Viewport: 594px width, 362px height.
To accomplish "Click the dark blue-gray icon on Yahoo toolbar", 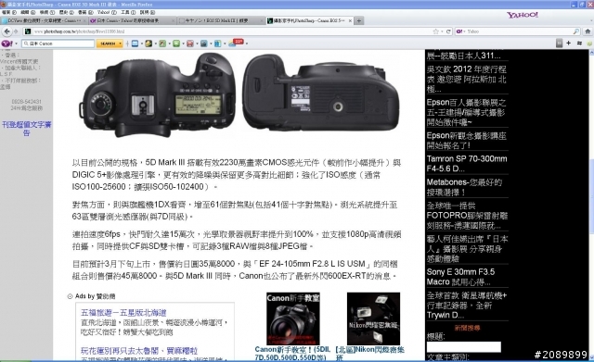I will pyautogui.click(x=204, y=44).
